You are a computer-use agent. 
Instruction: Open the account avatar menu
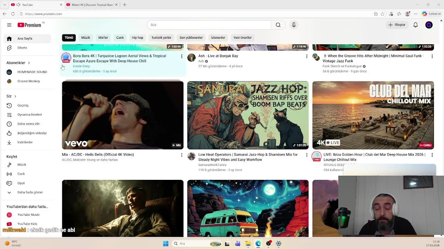coord(429,25)
